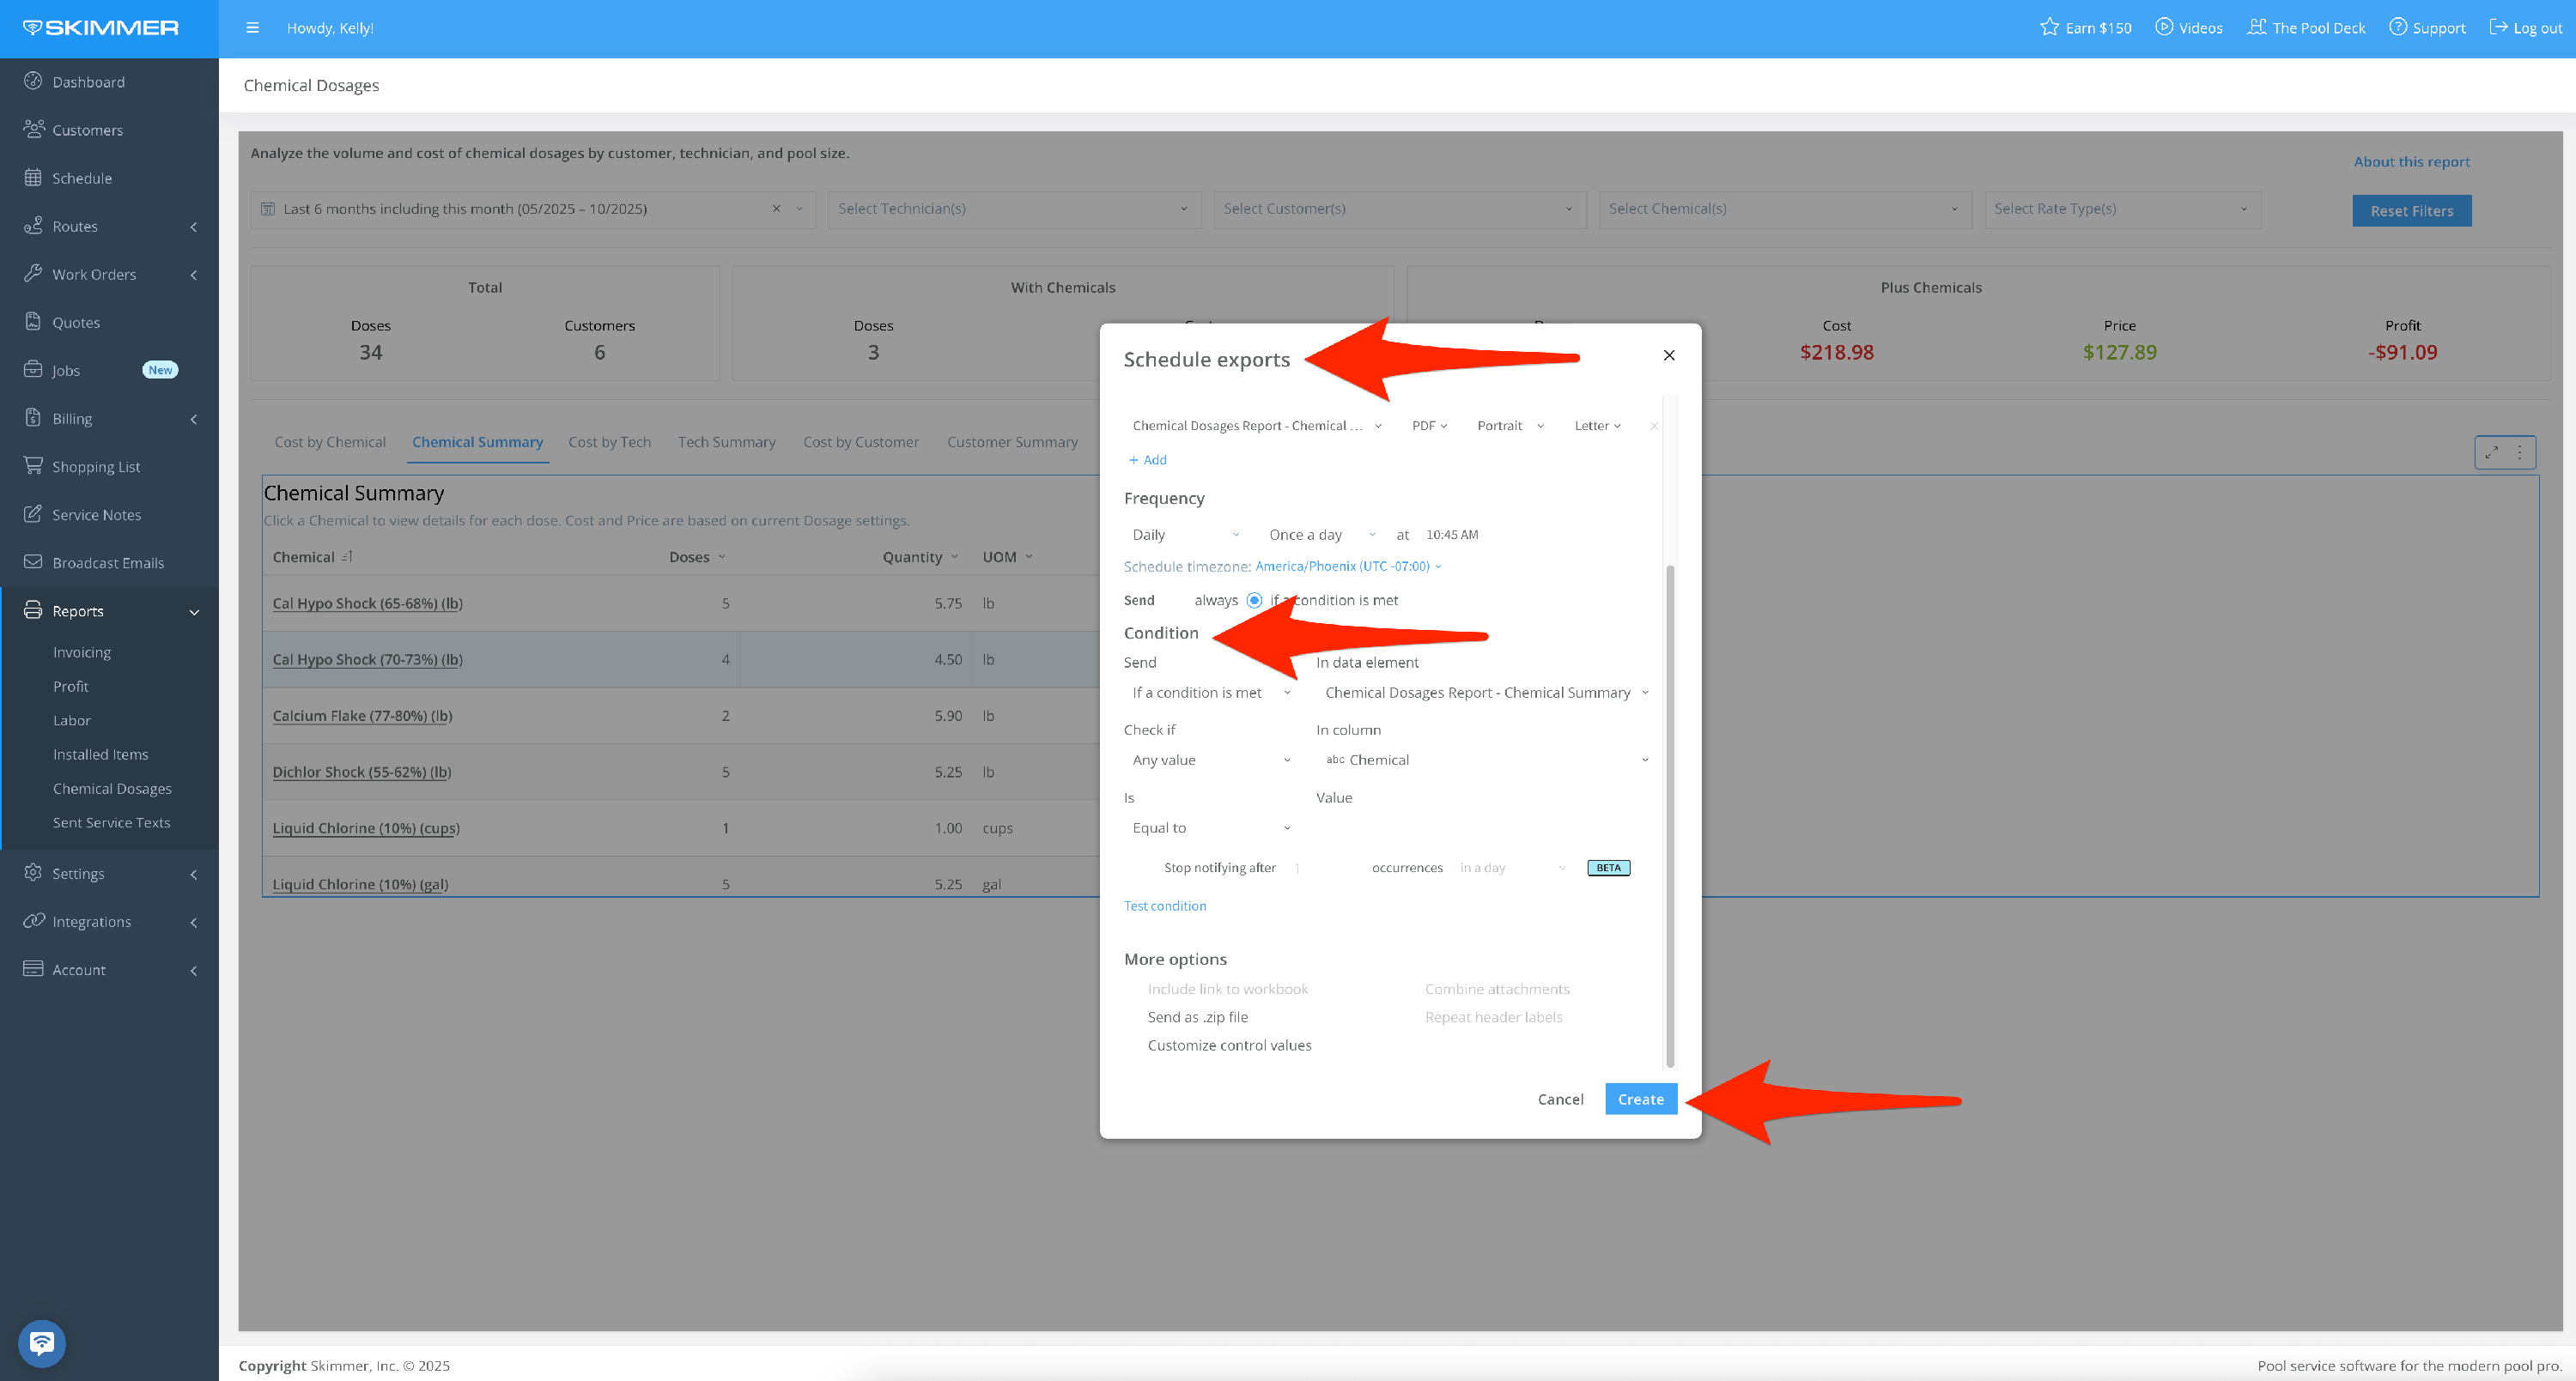The height and width of the screenshot is (1381, 2576).
Task: Click the Log out icon
Action: 2497,27
